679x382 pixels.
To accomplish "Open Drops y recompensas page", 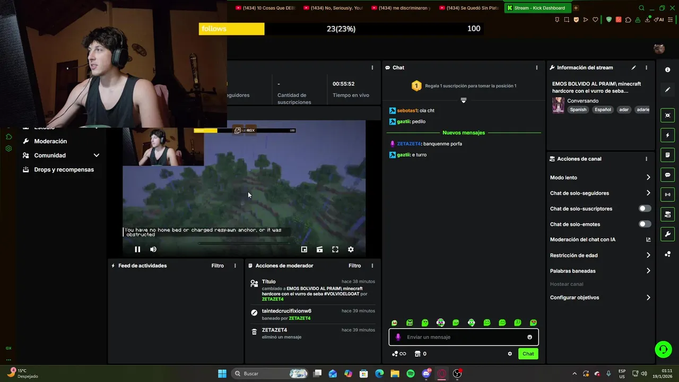I will point(64,170).
